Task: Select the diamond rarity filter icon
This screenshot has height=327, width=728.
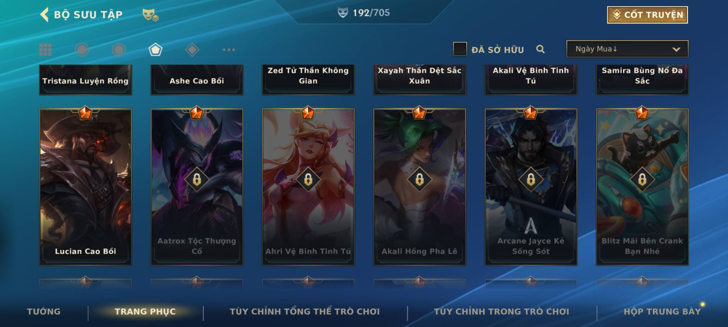Action: 192,50
